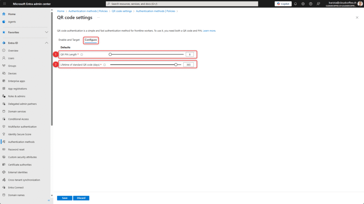This screenshot has height=204, width=364.
Task: Click the Enterprise apps icon
Action: coord(4,81)
